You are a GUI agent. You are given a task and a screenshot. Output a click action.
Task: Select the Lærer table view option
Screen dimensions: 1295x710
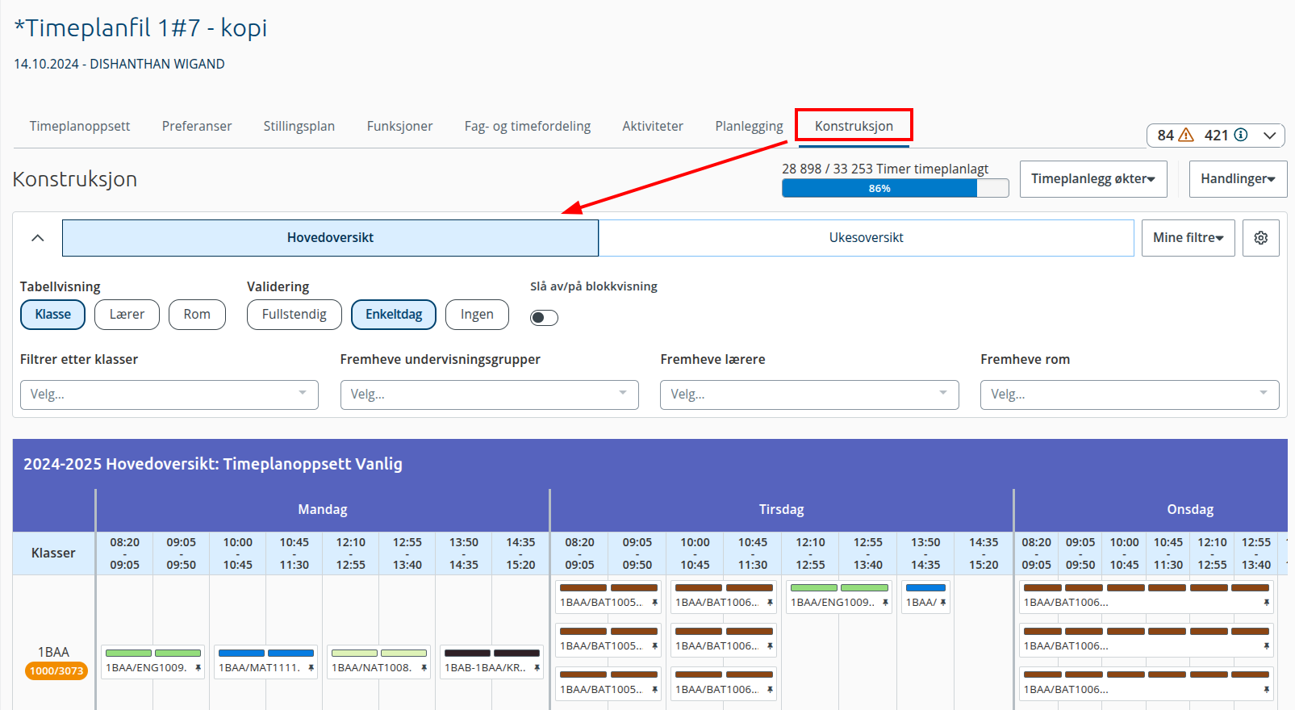[127, 315]
